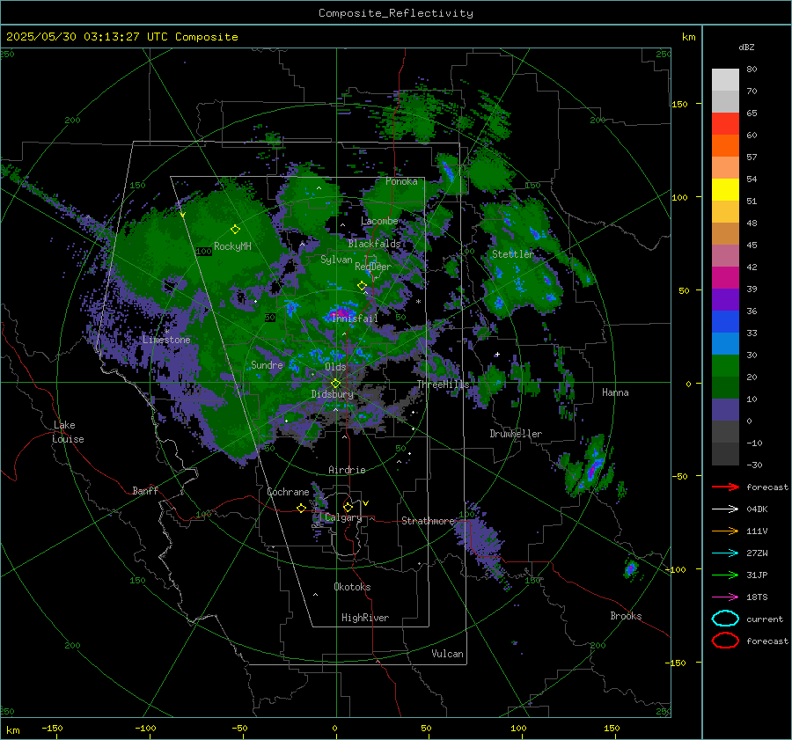Click the dBZ legend heading
The width and height of the screenshot is (792, 740).
(746, 48)
